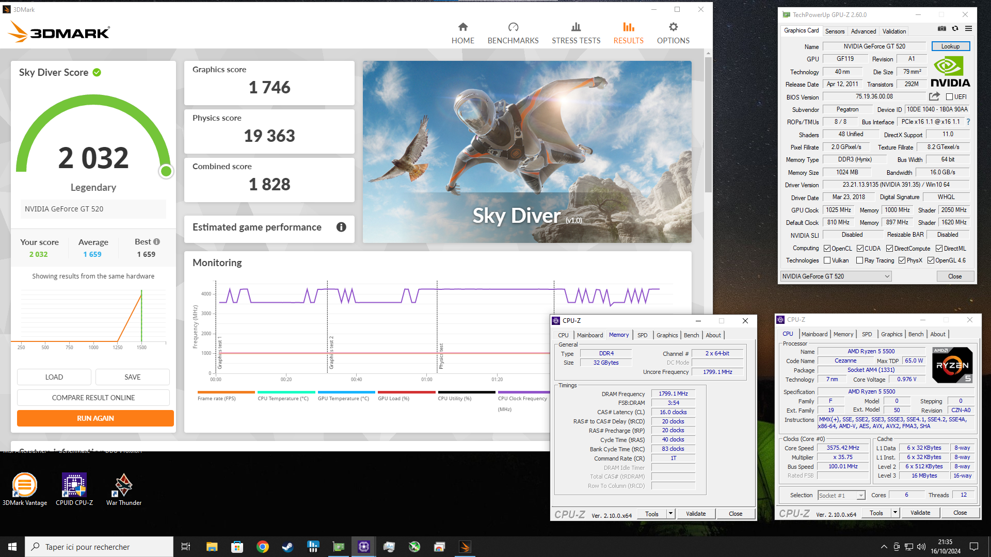The width and height of the screenshot is (991, 557).
Task: Click the Bus Interface question mark in GPU-Z
Action: click(968, 122)
